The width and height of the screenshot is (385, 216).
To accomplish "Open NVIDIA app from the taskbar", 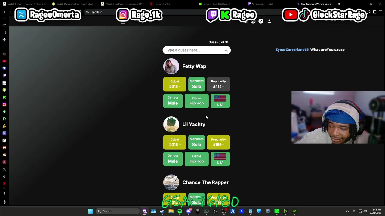I will pos(294,211).
